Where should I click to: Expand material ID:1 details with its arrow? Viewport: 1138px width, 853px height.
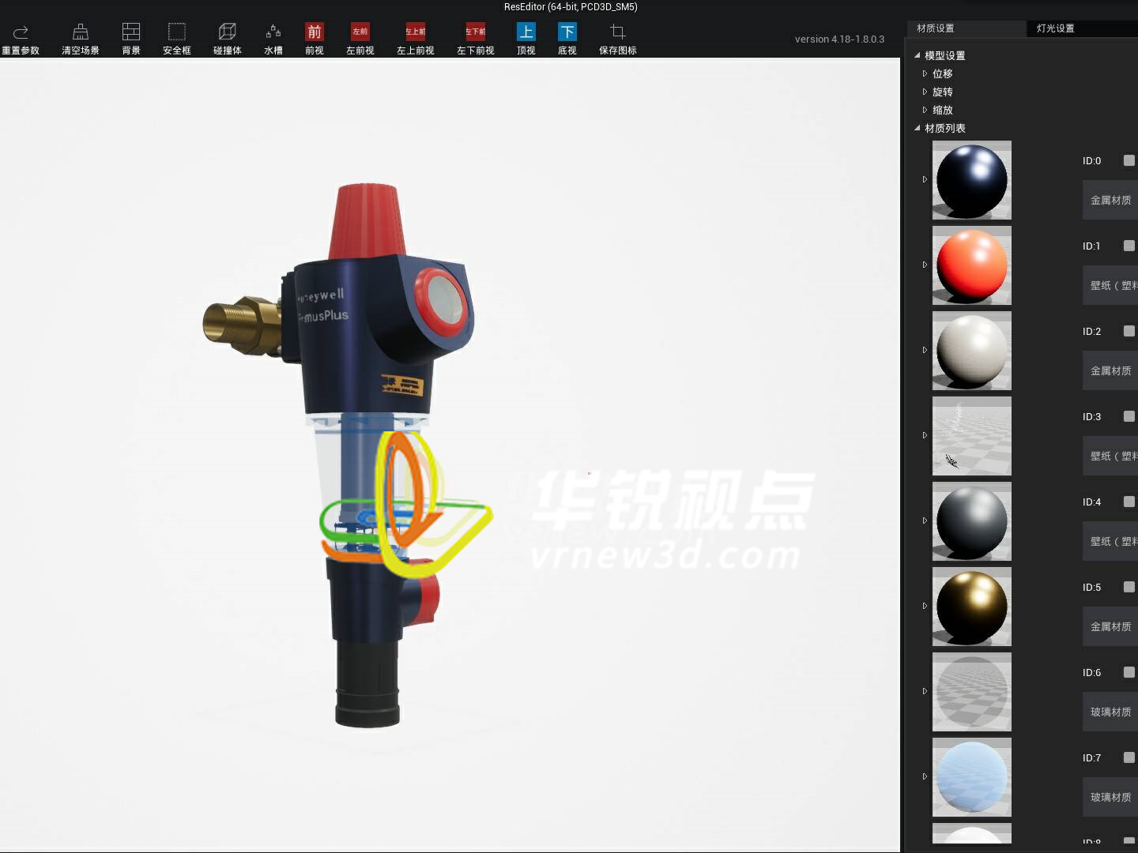pyautogui.click(x=925, y=265)
